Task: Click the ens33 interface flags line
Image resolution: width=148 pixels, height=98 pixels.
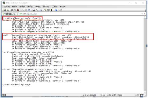Action: 37,35
